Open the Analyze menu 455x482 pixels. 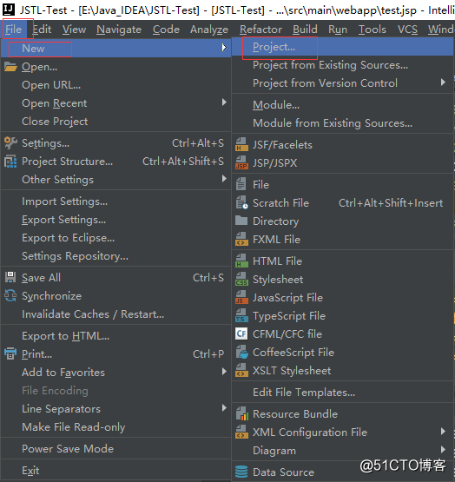[209, 30]
